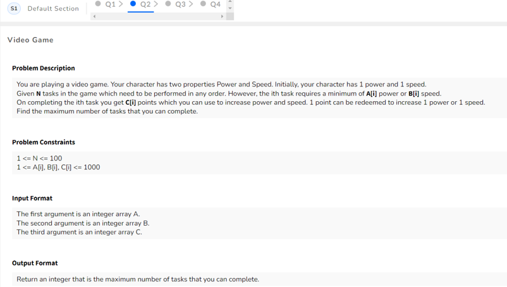Open question Q1 tab

(x=110, y=4)
